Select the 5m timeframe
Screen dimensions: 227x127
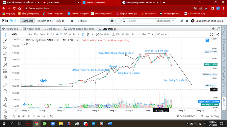pos(30,34)
